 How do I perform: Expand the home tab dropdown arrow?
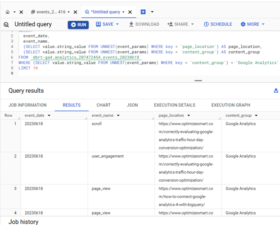pos(15,12)
